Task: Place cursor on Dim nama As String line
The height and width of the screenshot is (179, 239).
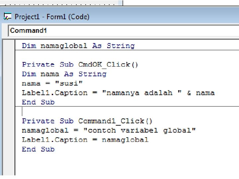Action: click(x=64, y=74)
